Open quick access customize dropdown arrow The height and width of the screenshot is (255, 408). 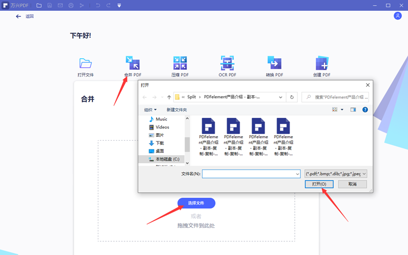pos(119,5)
